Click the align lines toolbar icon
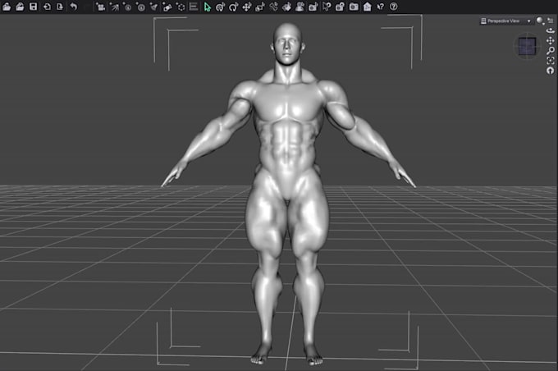The height and width of the screenshot is (371, 558). click(x=194, y=7)
